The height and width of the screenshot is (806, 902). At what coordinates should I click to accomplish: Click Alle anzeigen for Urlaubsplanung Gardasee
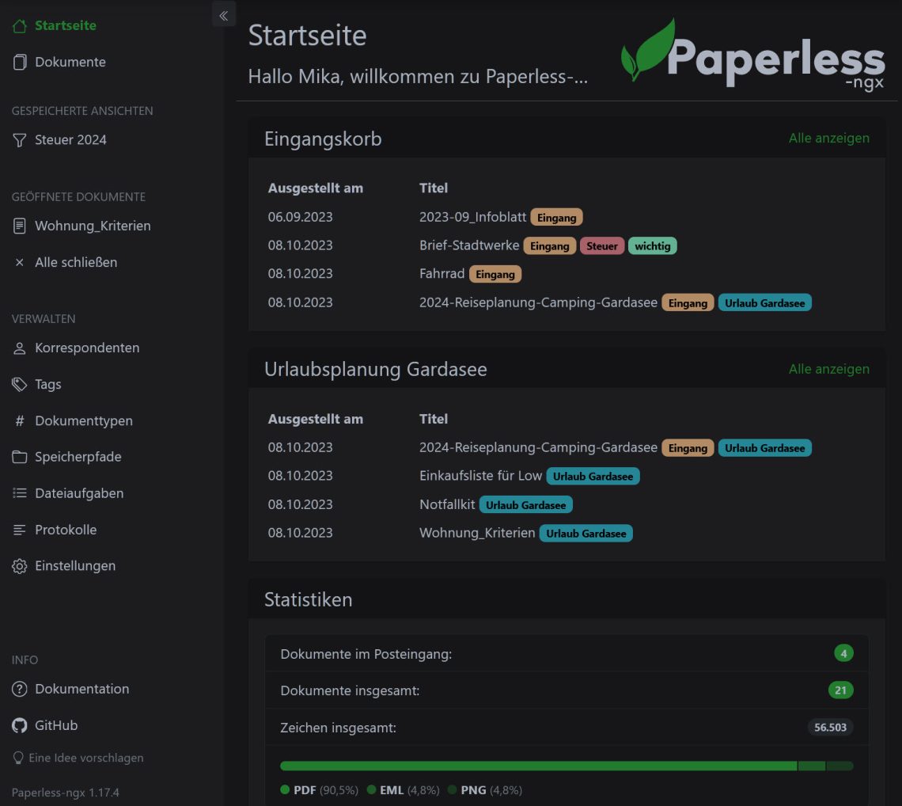point(828,369)
